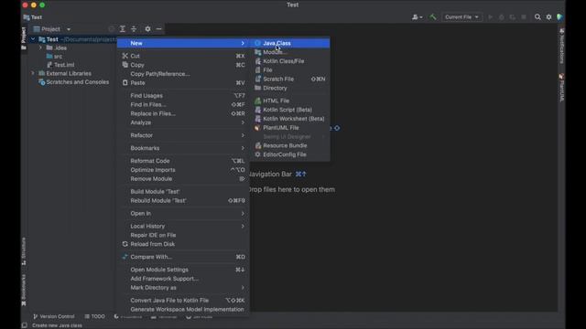
Task: Click the Collapse All icon in Project panel
Action: (x=134, y=29)
